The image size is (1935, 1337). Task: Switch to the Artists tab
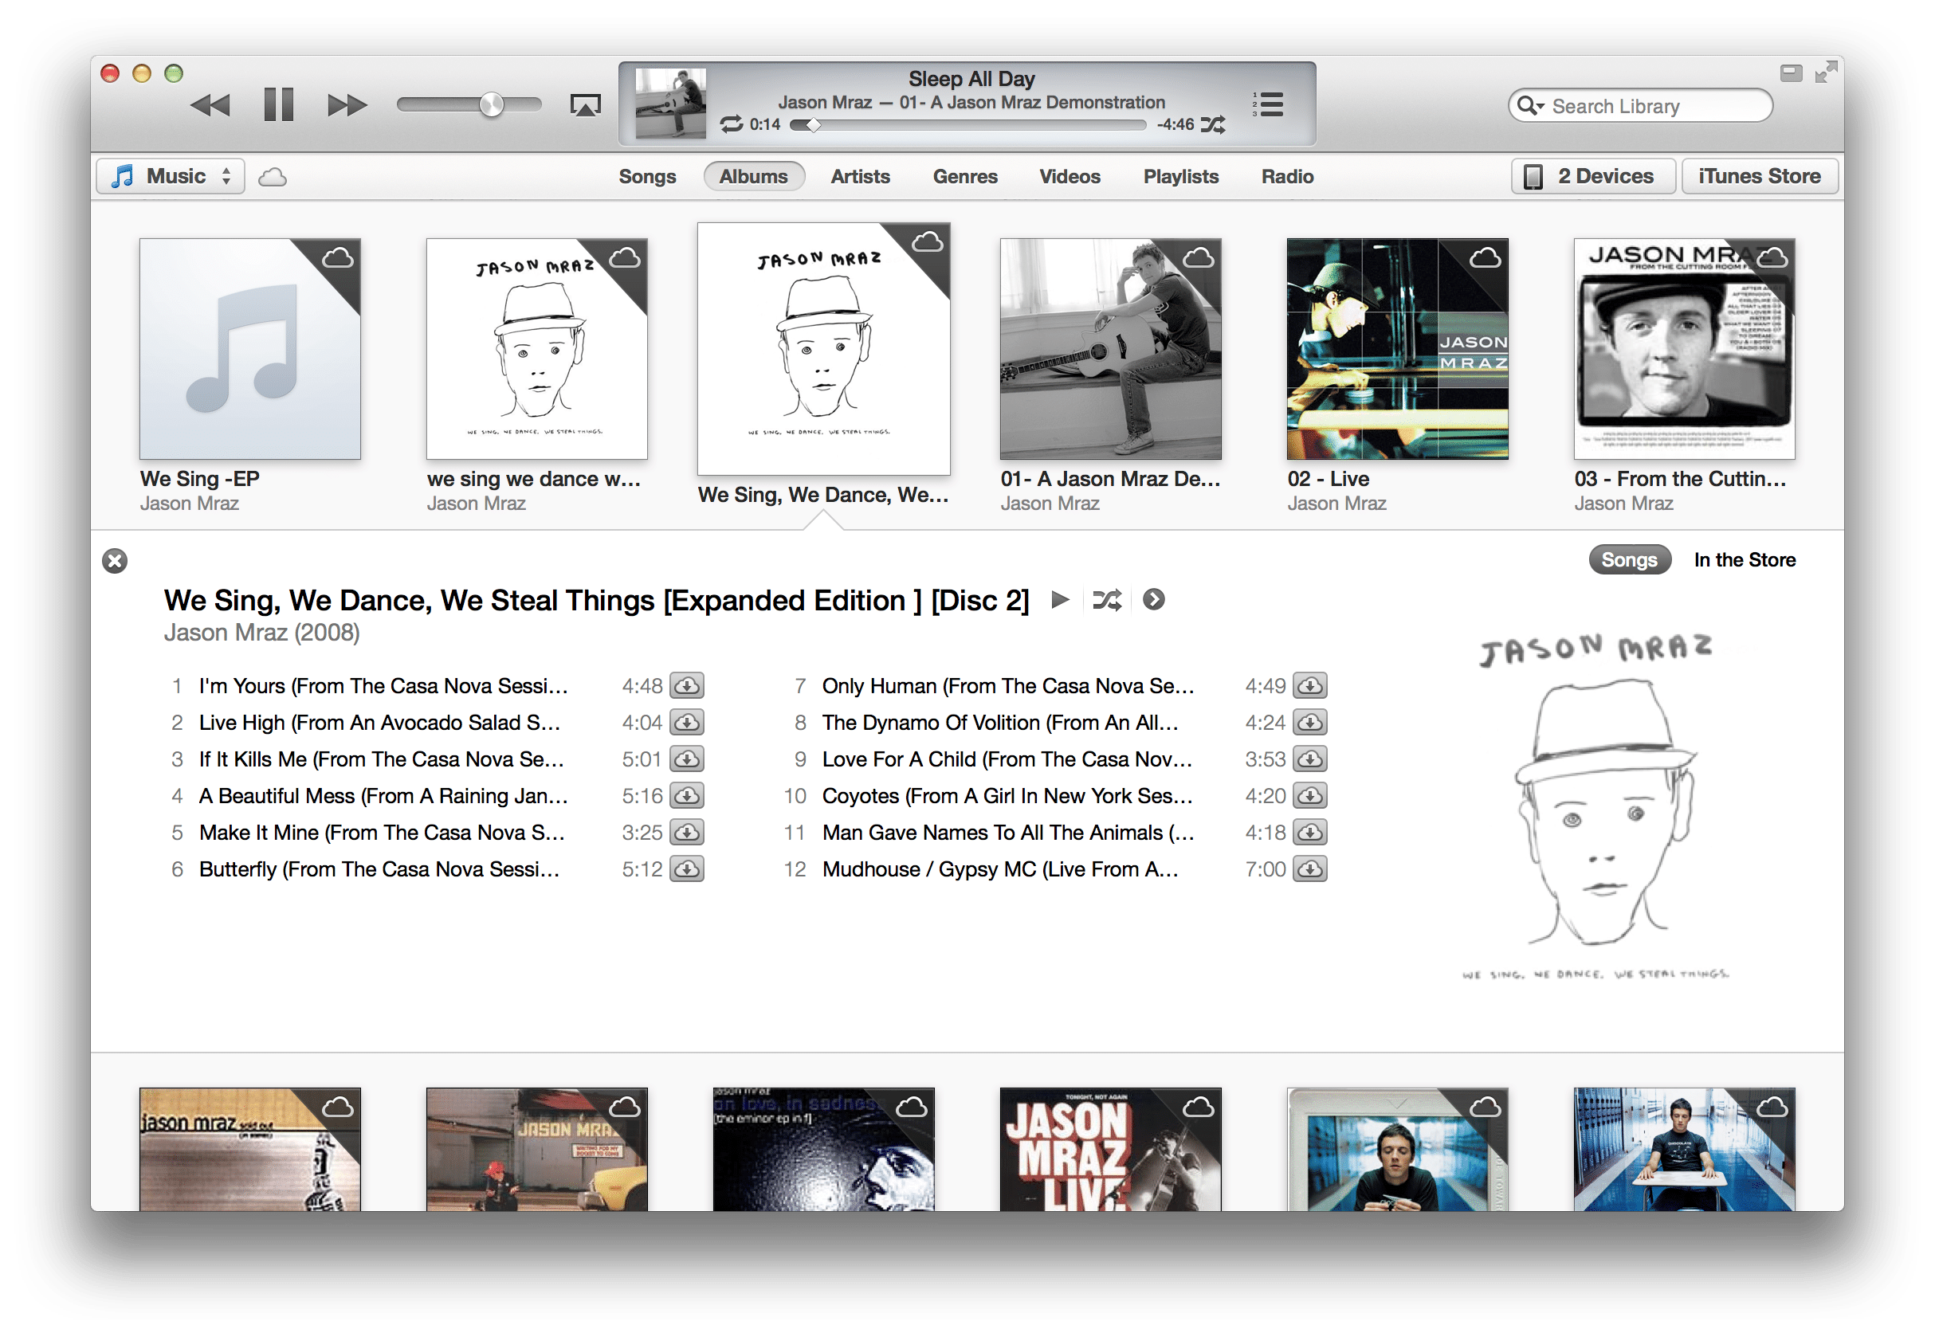(859, 177)
